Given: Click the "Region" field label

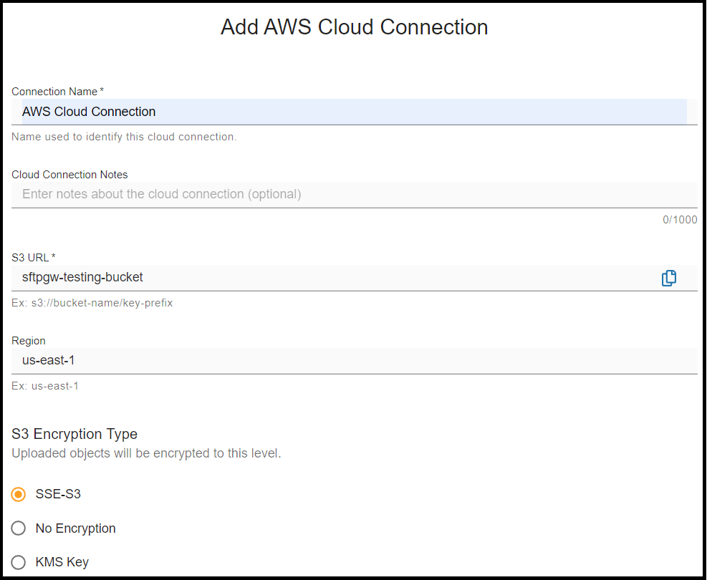Looking at the screenshot, I should 29,341.
